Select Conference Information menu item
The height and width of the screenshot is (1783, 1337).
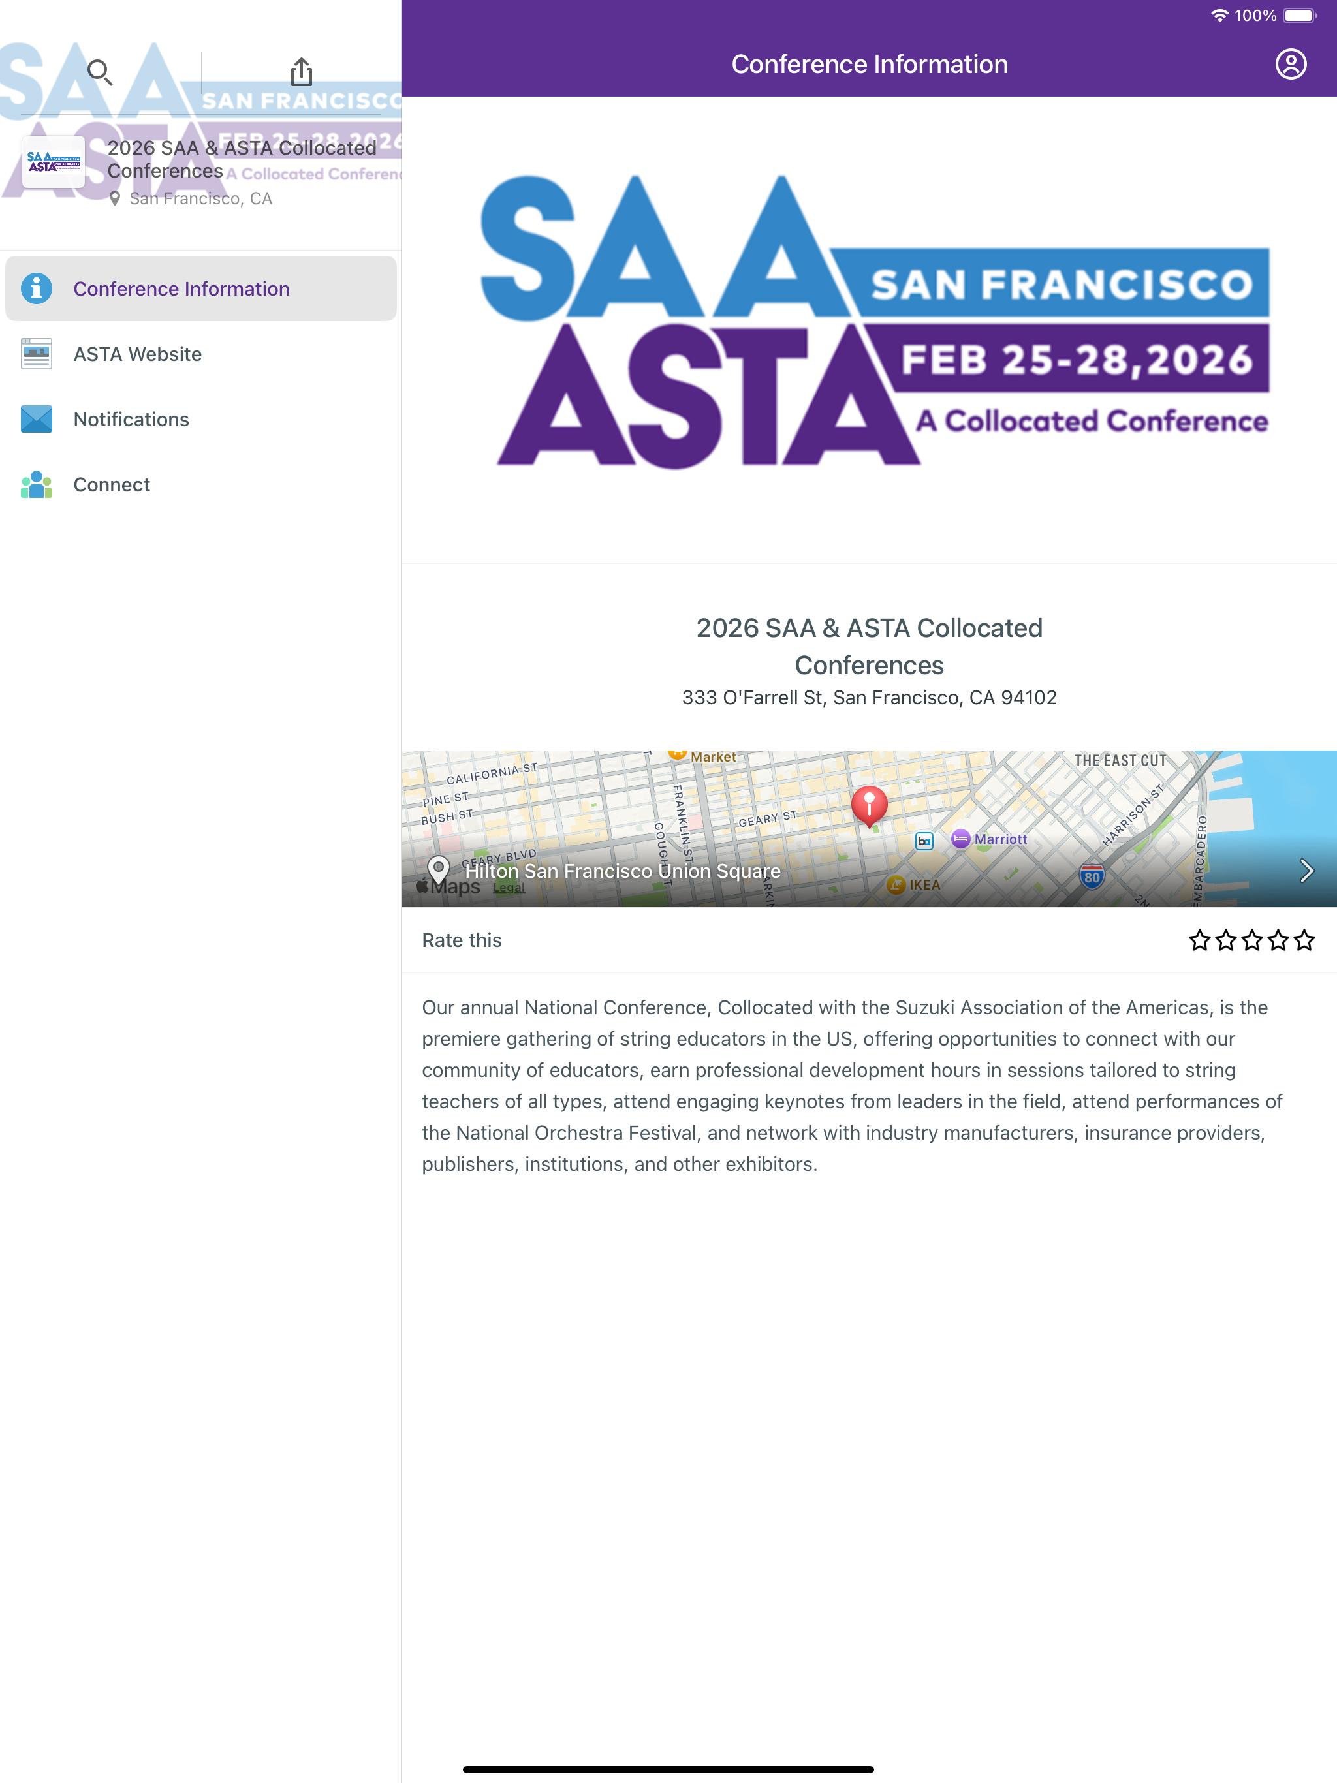point(201,288)
